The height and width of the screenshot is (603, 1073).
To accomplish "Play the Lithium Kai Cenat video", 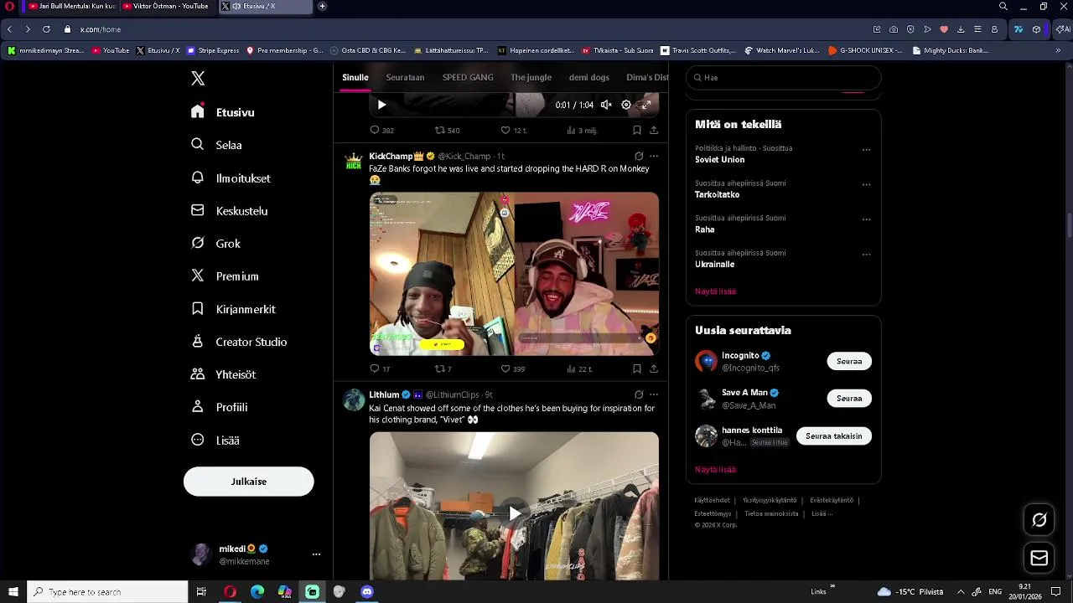I will [x=514, y=513].
